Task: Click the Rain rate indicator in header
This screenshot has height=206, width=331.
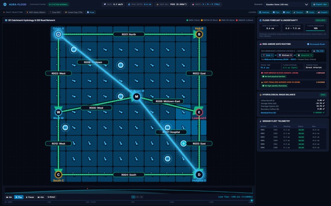Action: (113, 5)
